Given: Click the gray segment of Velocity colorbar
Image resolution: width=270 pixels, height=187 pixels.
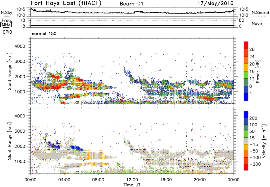Looking at the screenshot, I should click(246, 141).
